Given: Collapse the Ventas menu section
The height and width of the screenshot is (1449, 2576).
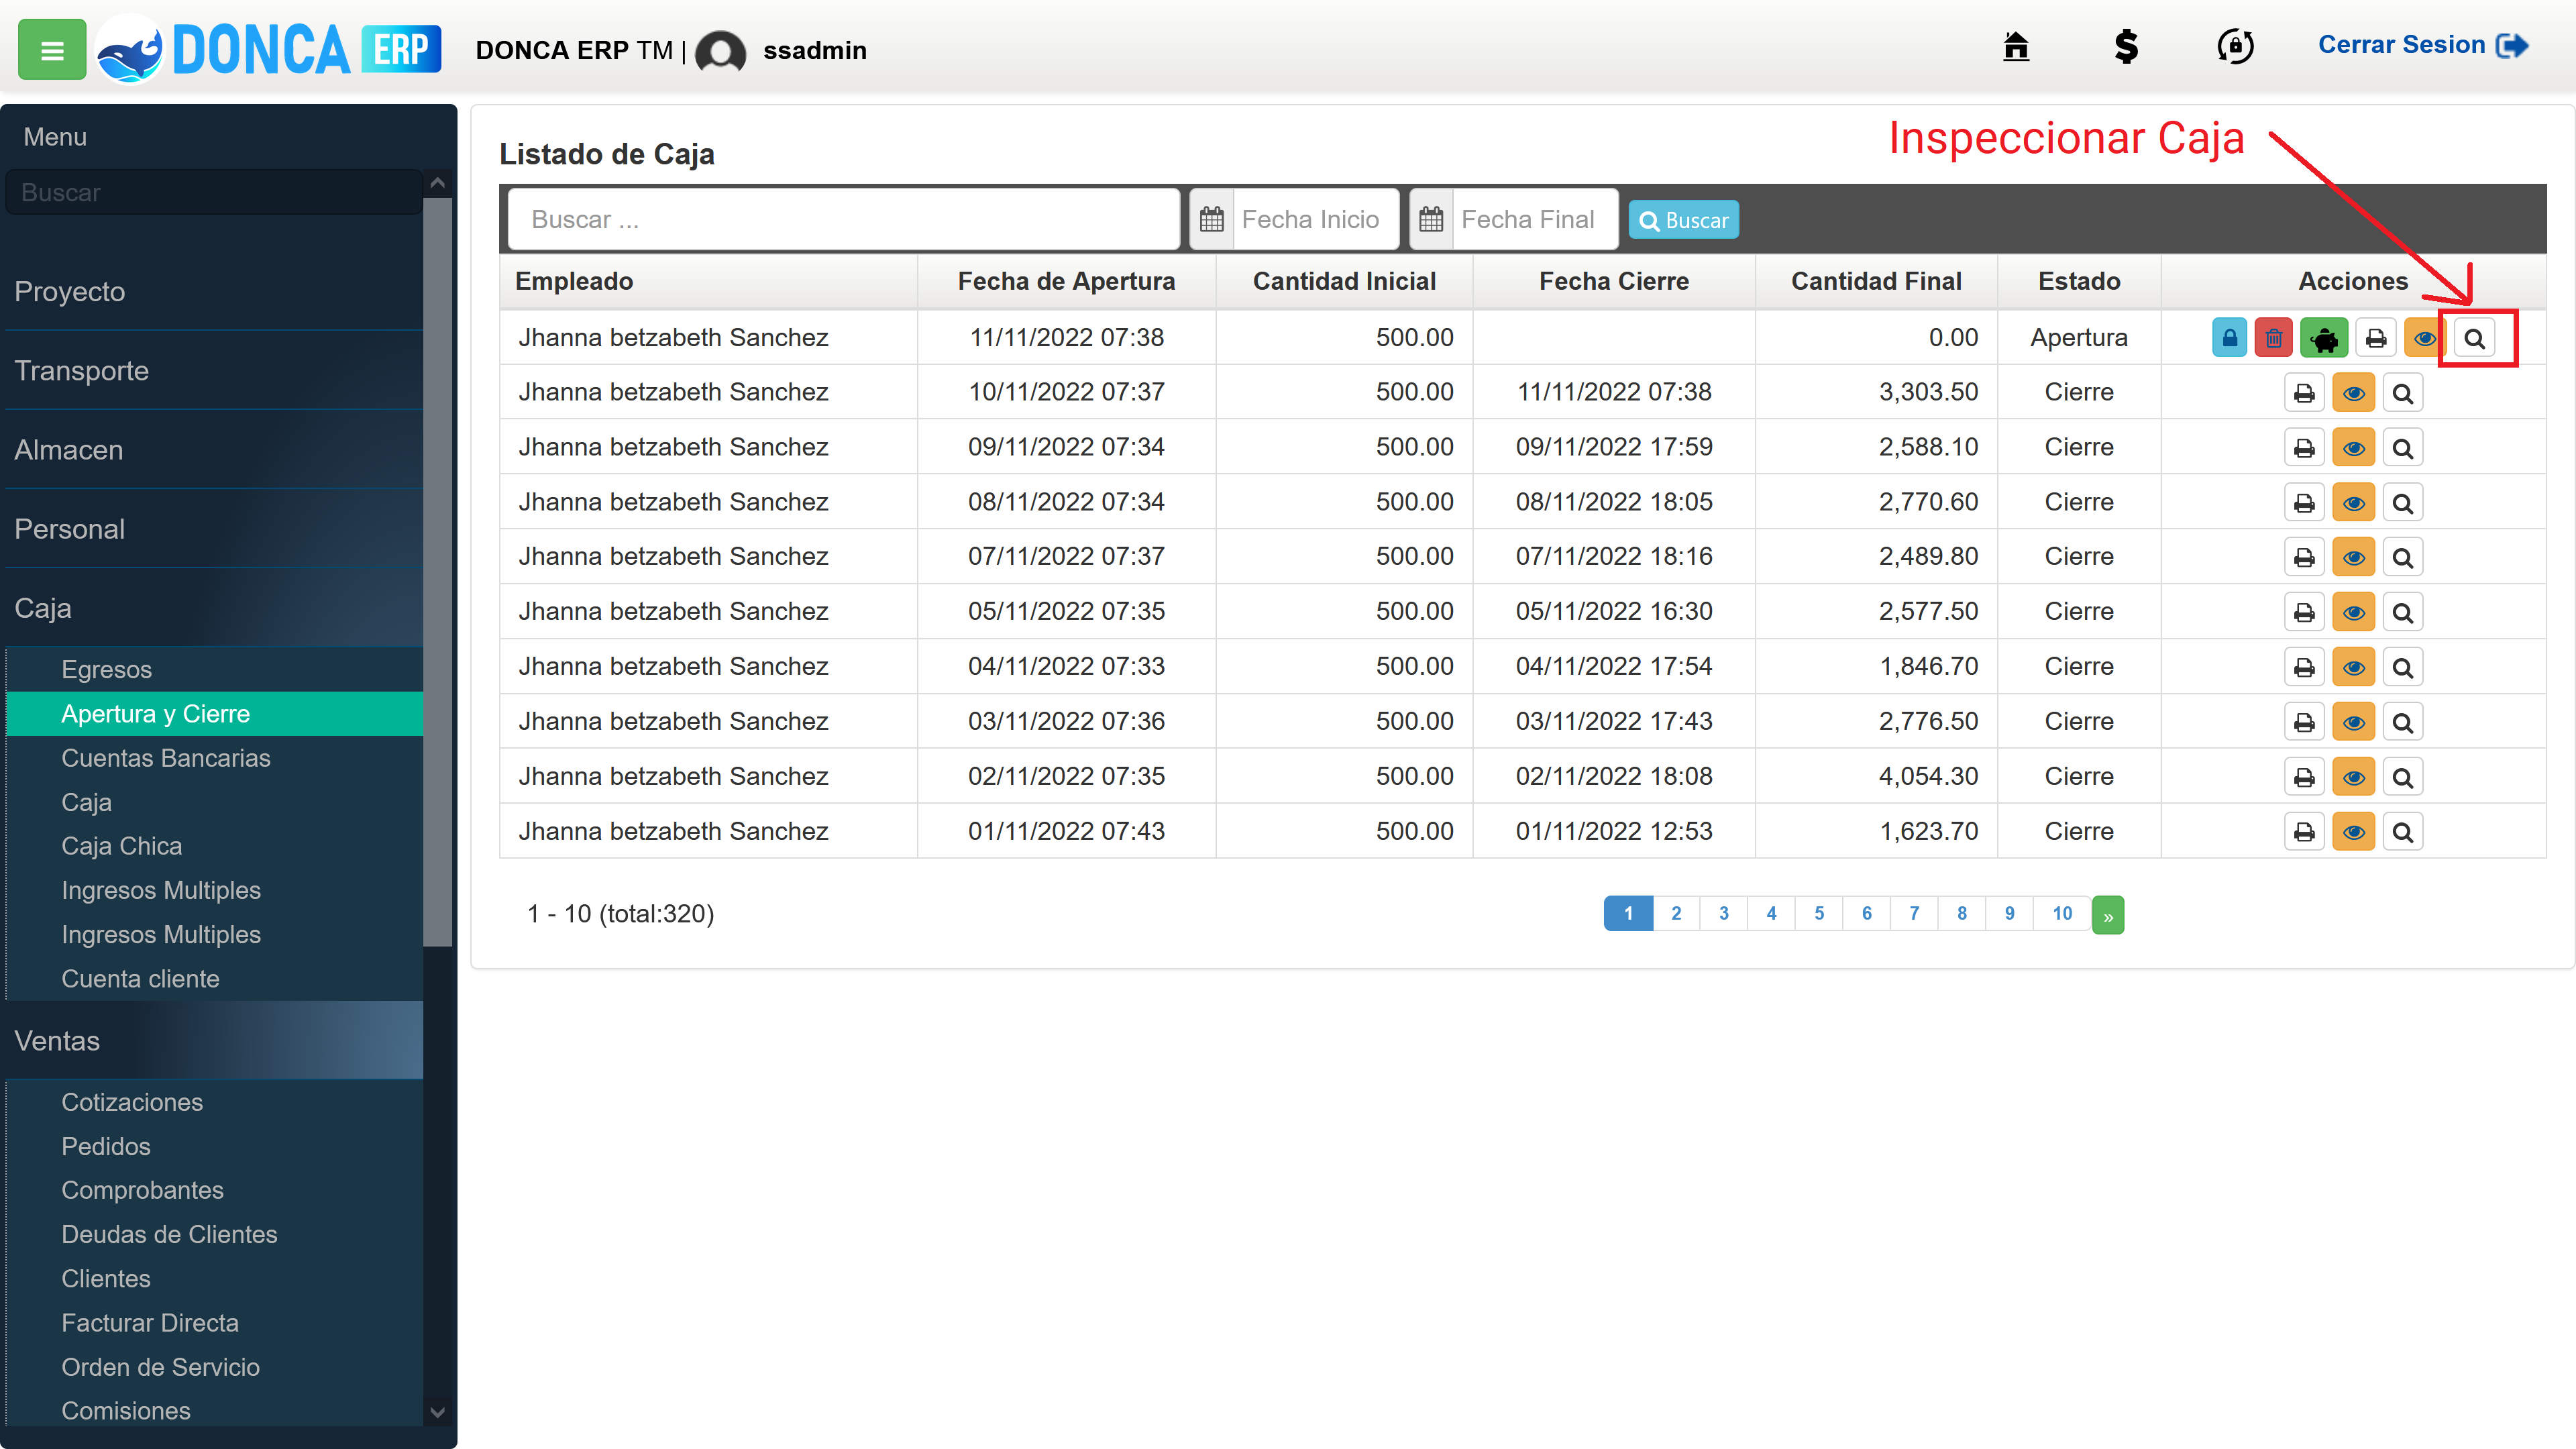Looking at the screenshot, I should (x=214, y=1041).
